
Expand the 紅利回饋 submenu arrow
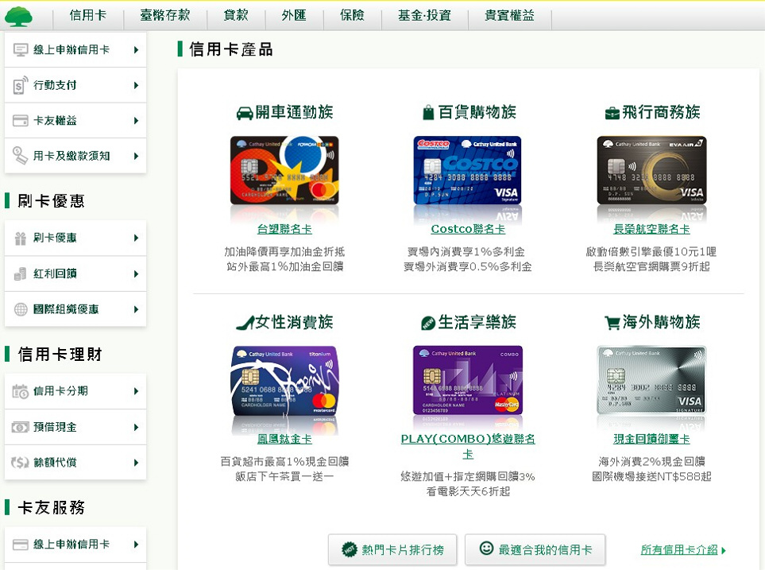136,274
